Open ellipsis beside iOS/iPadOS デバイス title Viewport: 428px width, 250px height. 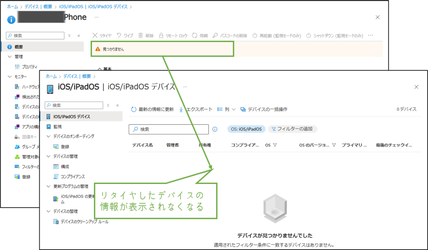185,87
